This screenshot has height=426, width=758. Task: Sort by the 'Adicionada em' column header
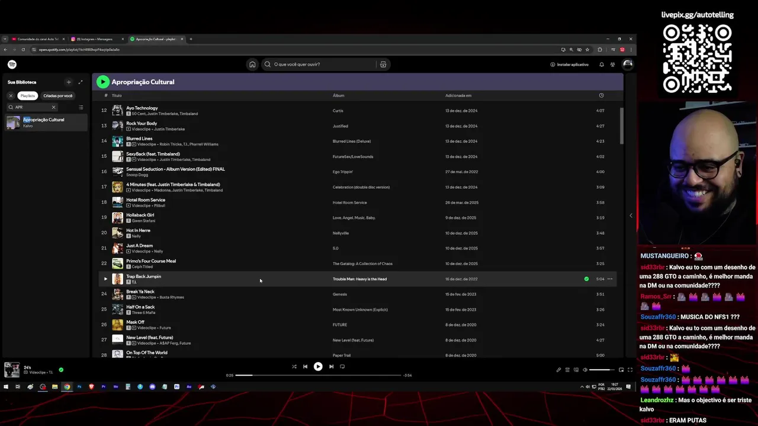(x=458, y=95)
